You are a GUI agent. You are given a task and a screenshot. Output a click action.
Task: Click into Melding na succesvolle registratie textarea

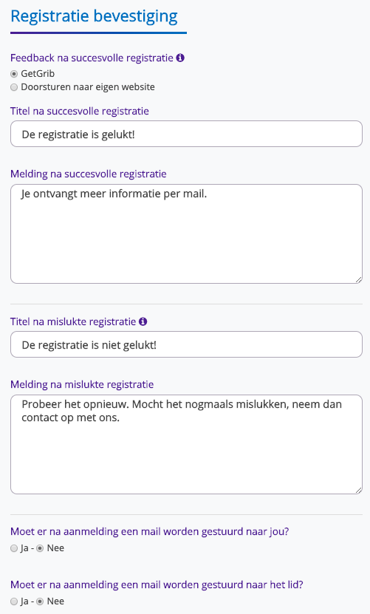pyautogui.click(x=186, y=233)
